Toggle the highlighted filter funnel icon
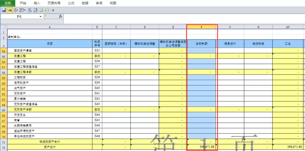The height and width of the screenshot is (151, 305). 9,10
